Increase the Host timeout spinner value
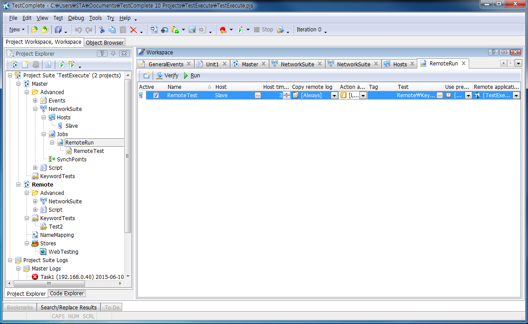This screenshot has width=528, height=324. (286, 93)
